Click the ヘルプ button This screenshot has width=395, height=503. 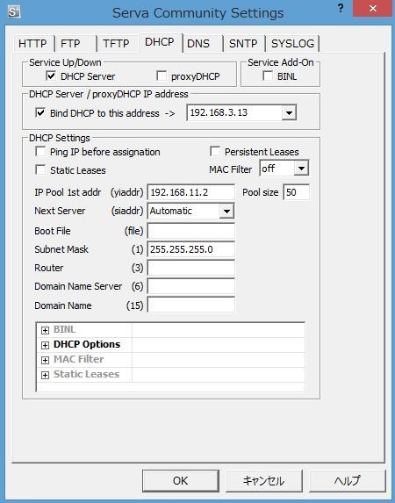pos(348,480)
